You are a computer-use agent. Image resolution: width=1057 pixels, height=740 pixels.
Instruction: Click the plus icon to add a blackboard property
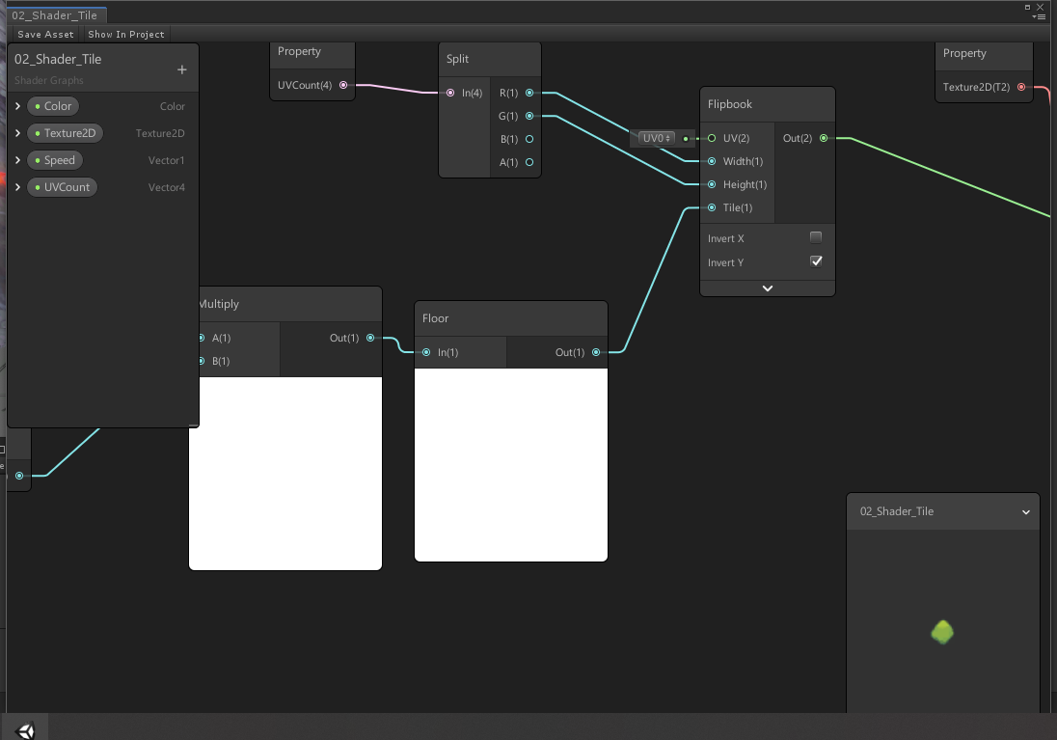(x=181, y=69)
